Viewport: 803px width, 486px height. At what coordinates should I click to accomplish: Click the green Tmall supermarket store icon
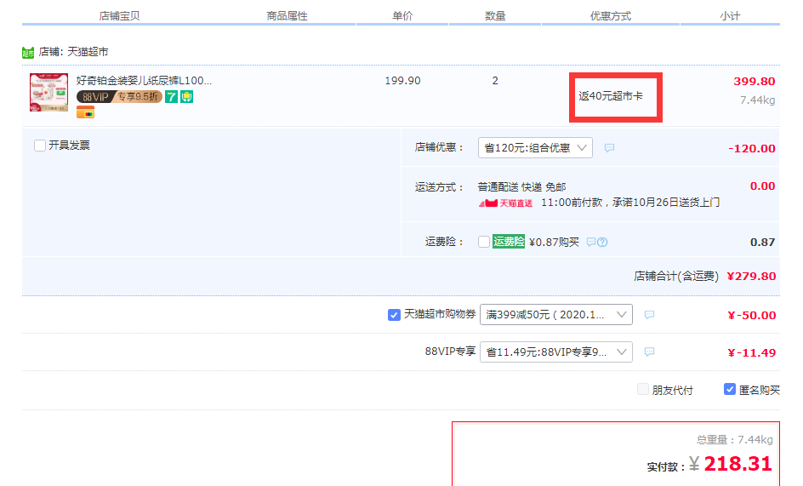[x=28, y=52]
